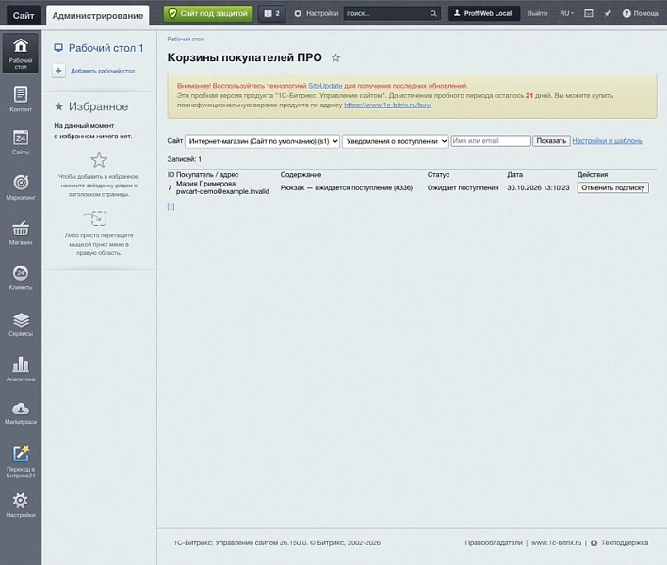Click the Показать button
The height and width of the screenshot is (565, 667).
click(x=551, y=140)
